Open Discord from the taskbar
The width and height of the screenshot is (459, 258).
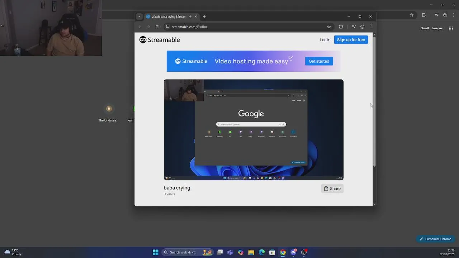(293, 252)
